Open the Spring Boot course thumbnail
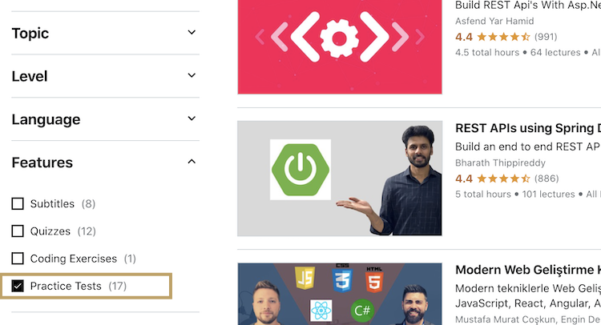This screenshot has width=601, height=325. 340,179
